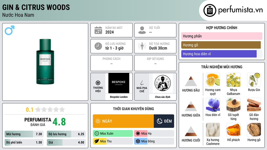This screenshot has width=267, height=150.
Task: Click the moon icon in Đêm bar
Action: (160, 121)
